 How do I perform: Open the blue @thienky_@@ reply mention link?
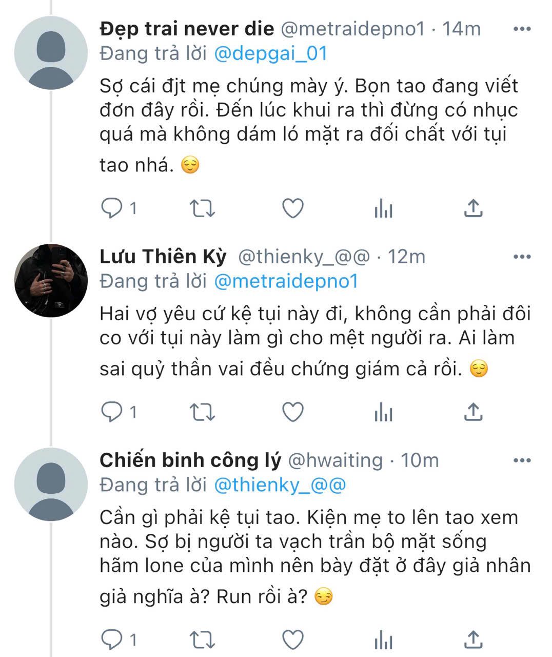coord(279,485)
